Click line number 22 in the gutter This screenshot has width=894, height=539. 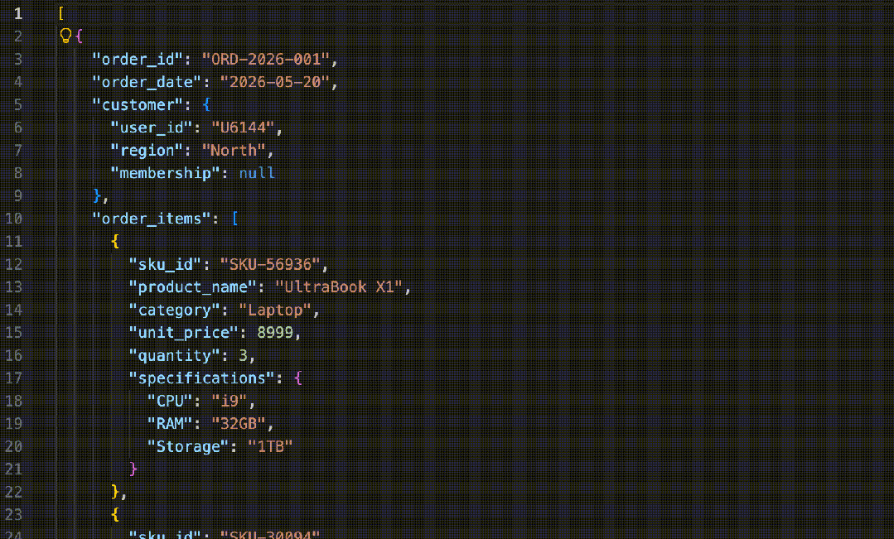tap(14, 493)
